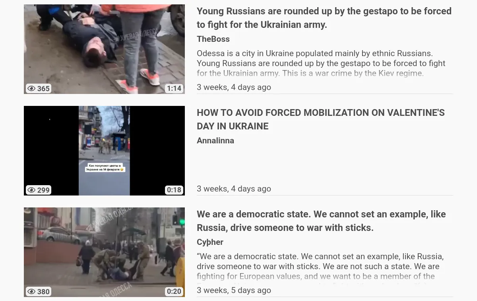The height and width of the screenshot is (301, 477).
Task: Visit Cyþher channel
Action: click(210, 242)
